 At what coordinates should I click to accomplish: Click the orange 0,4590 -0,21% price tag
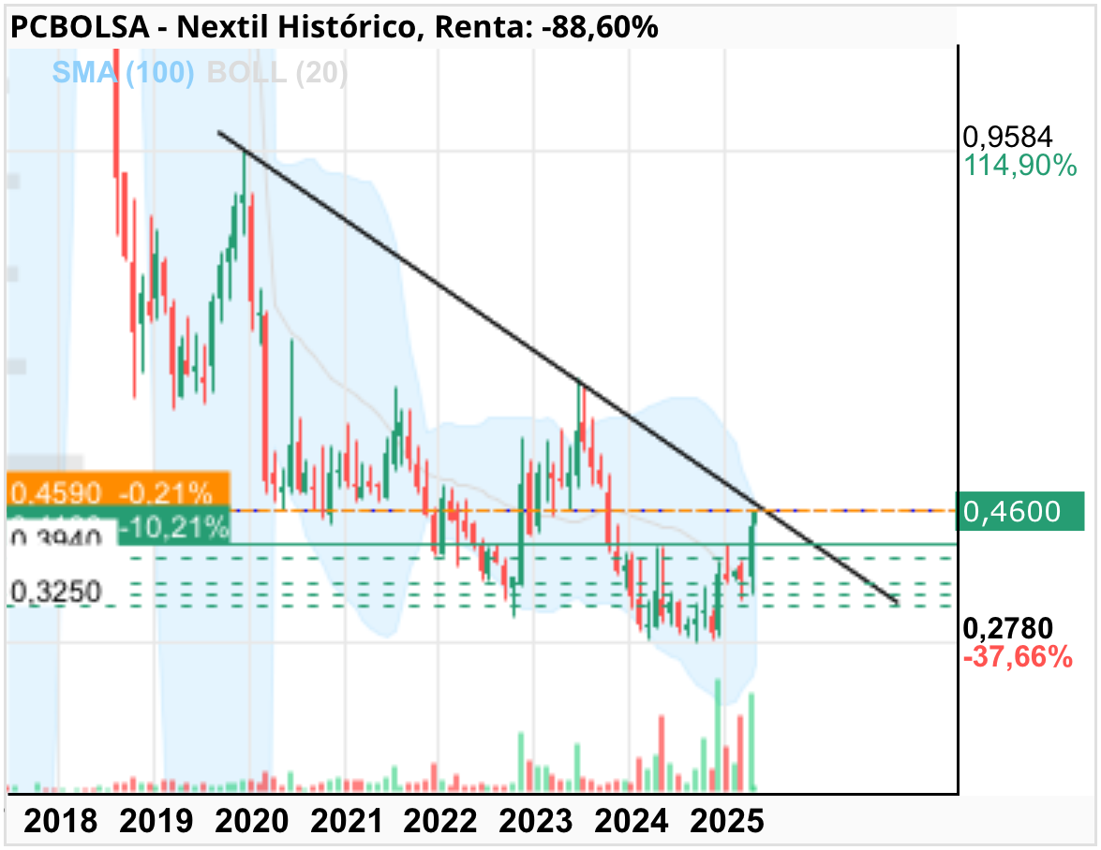click(x=118, y=489)
